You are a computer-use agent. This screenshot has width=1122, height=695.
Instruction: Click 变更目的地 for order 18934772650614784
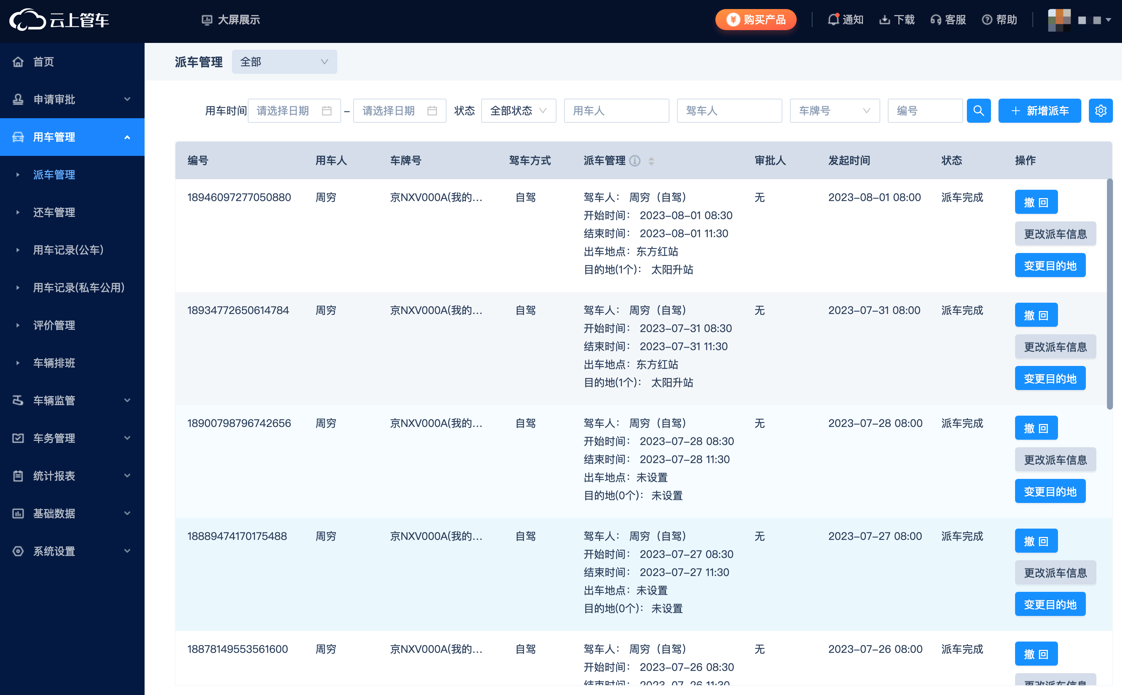click(1050, 378)
